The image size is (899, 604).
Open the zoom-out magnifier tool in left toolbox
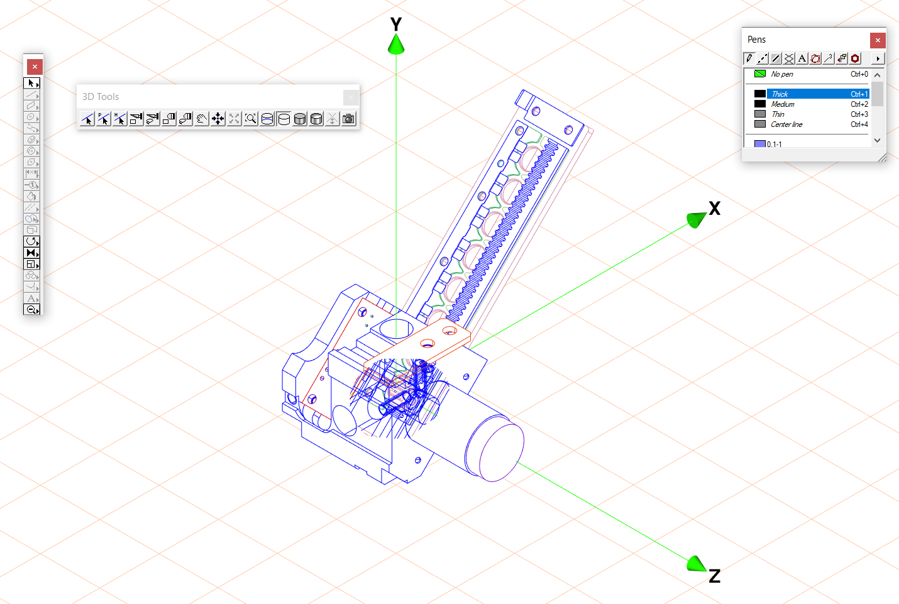(30, 309)
